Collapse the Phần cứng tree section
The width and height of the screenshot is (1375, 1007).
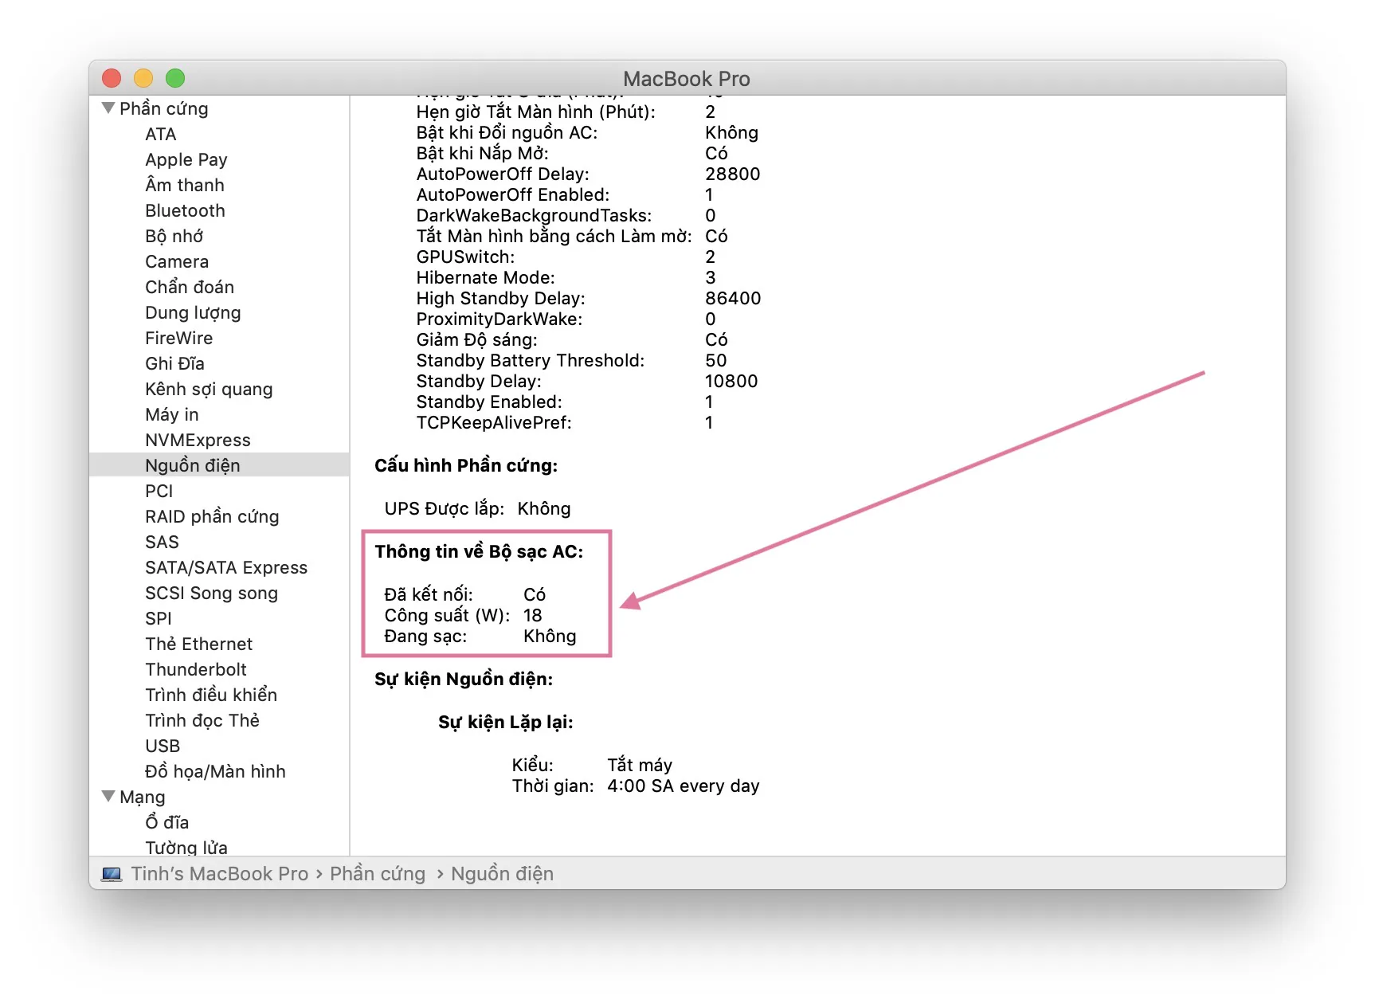[x=108, y=108]
